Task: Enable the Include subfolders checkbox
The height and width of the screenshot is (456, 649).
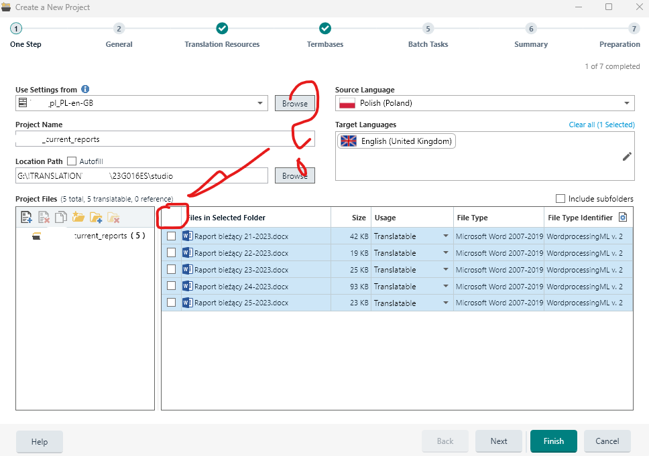Action: click(x=560, y=198)
